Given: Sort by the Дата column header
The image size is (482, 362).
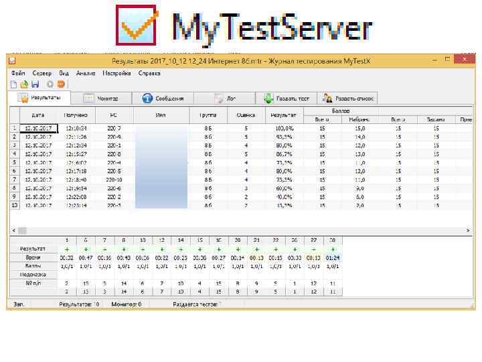Looking at the screenshot, I should coord(38,115).
